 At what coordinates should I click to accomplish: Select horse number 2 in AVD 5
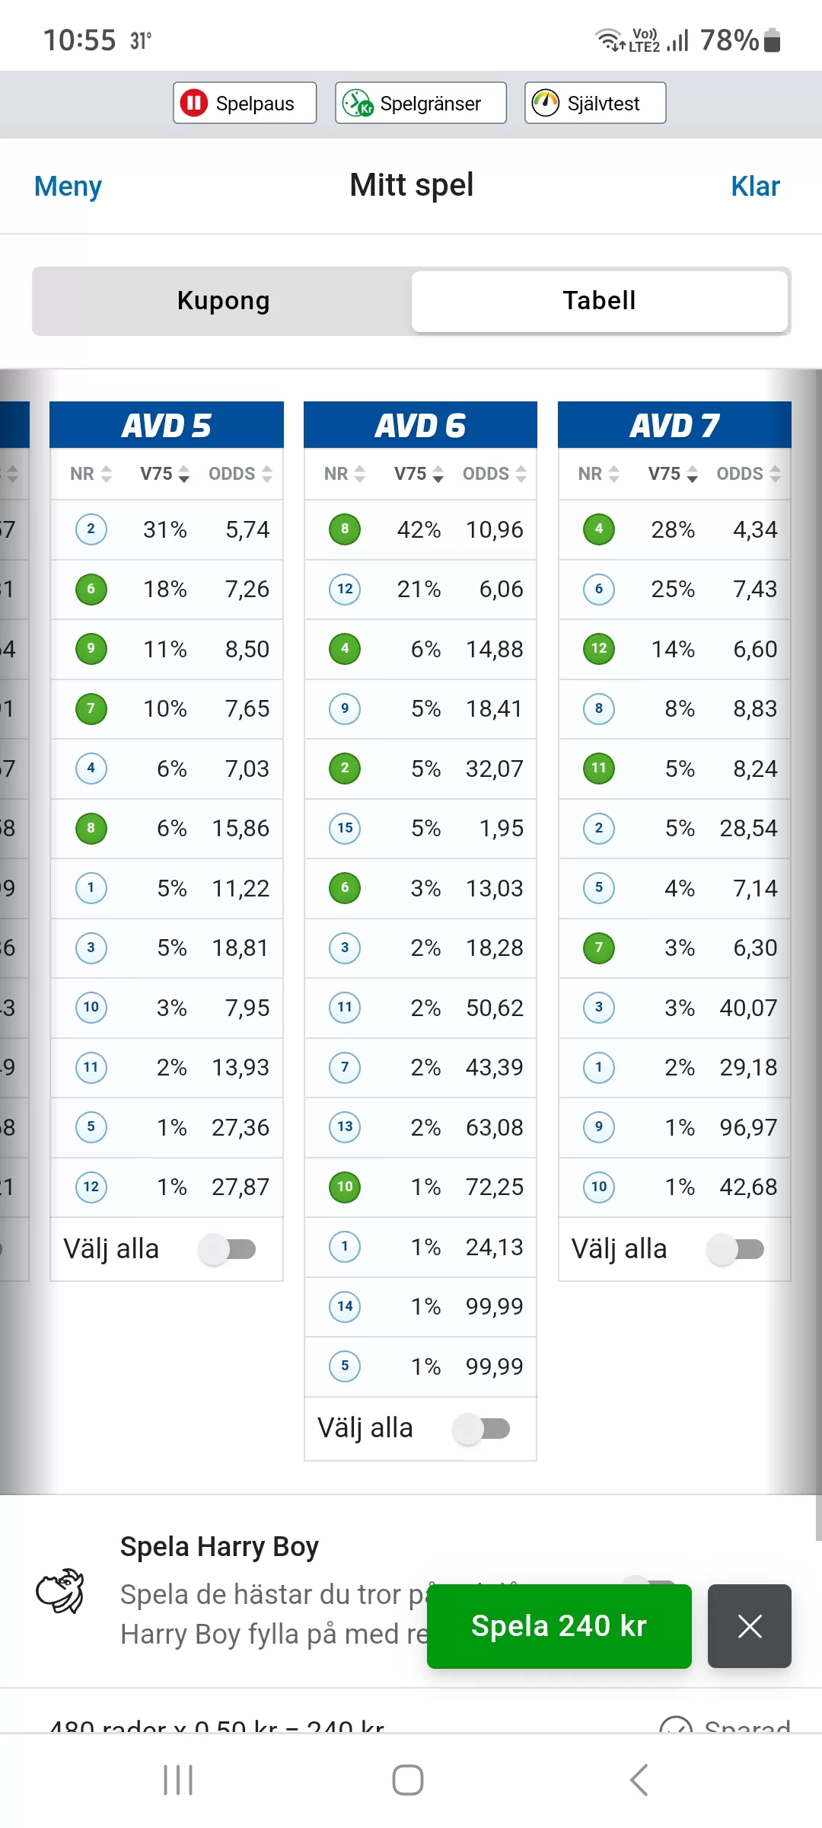[91, 529]
